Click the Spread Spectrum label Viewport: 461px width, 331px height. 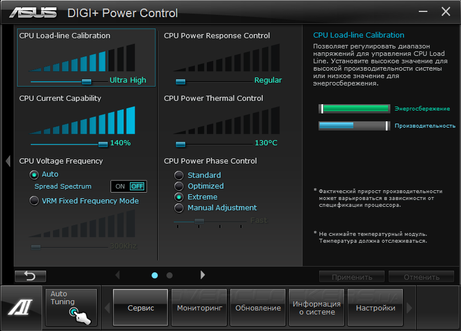pyautogui.click(x=63, y=186)
